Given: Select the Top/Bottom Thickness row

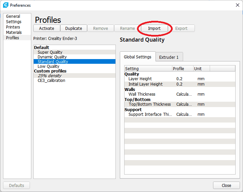Looking at the screenshot, I should 180,104.
